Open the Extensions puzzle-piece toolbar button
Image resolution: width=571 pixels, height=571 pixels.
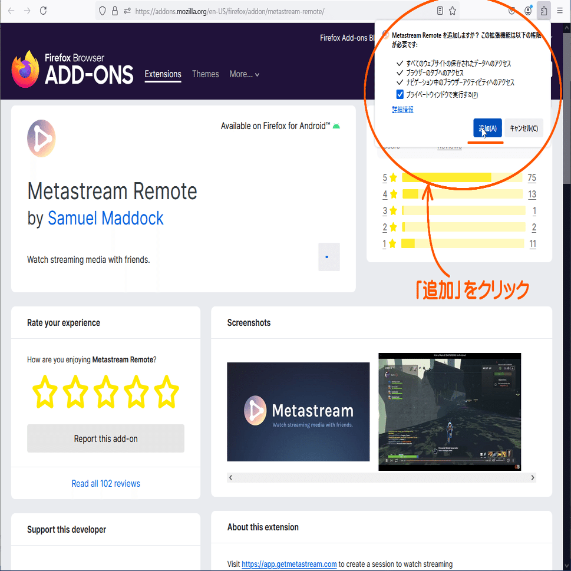544,11
